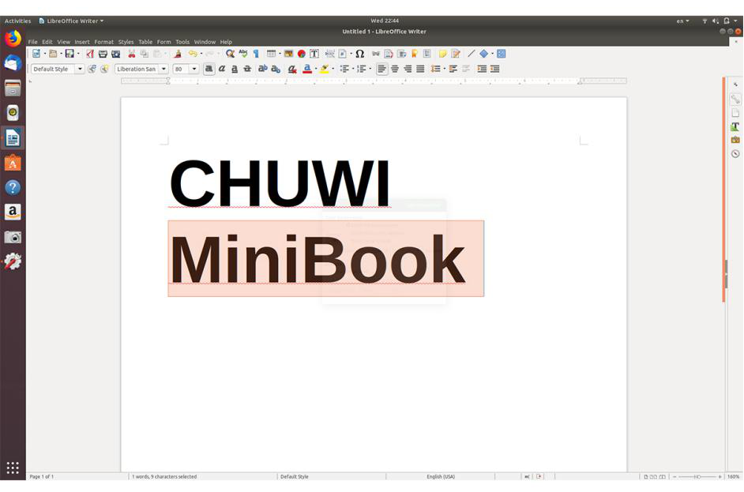This screenshot has width=744, height=492.
Task: Cut the selection with scissors icon
Action: tap(132, 54)
